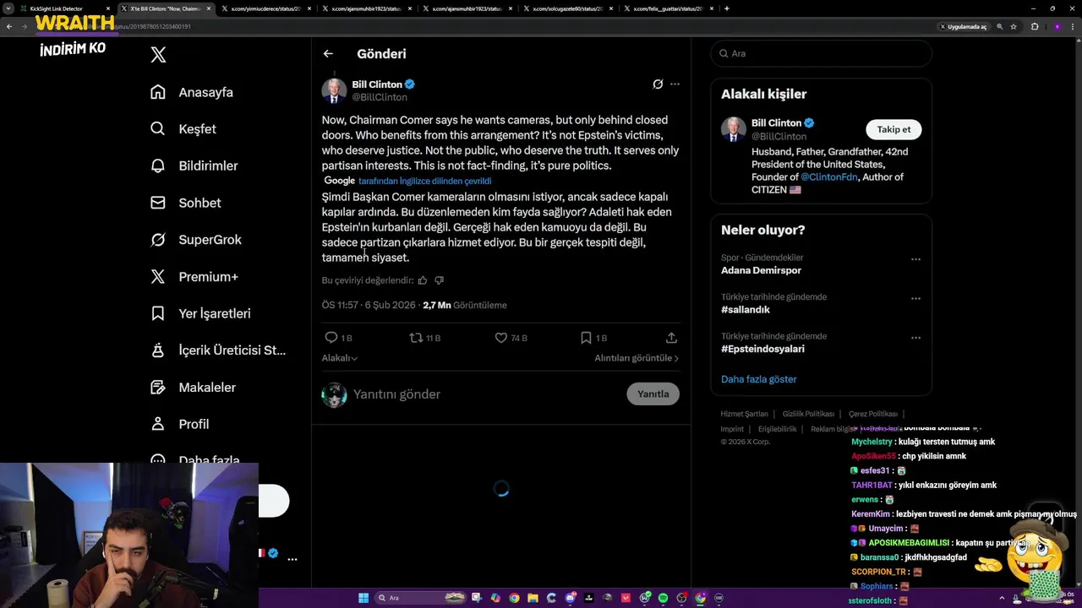
Task: Switch to x.com/solcugazete60 tab
Action: click(568, 8)
